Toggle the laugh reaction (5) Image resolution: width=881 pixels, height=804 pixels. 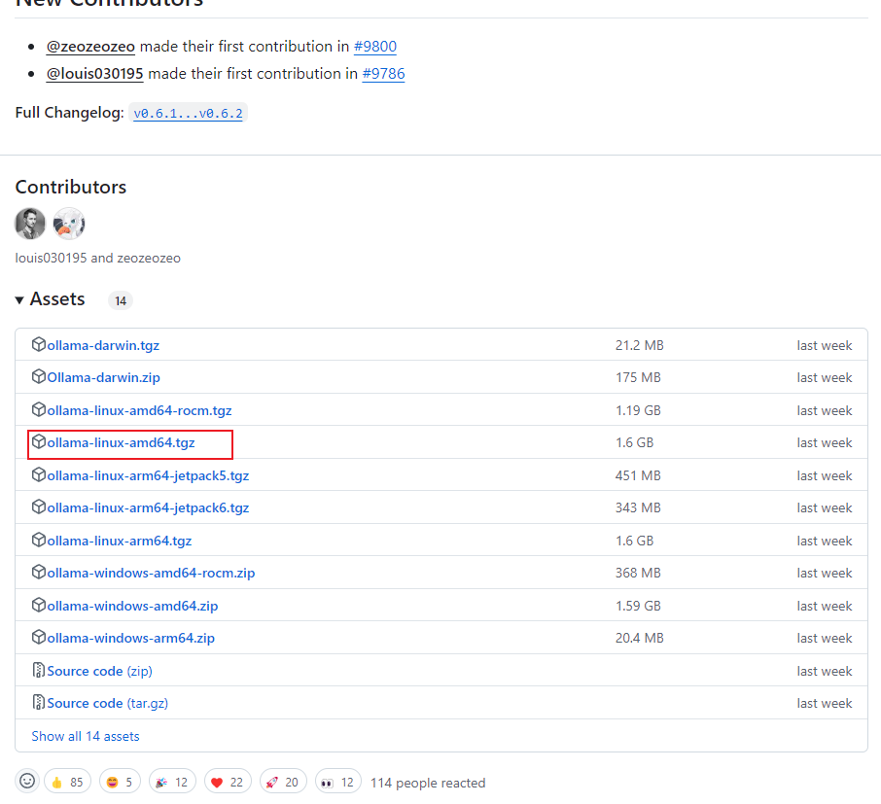pyautogui.click(x=120, y=782)
